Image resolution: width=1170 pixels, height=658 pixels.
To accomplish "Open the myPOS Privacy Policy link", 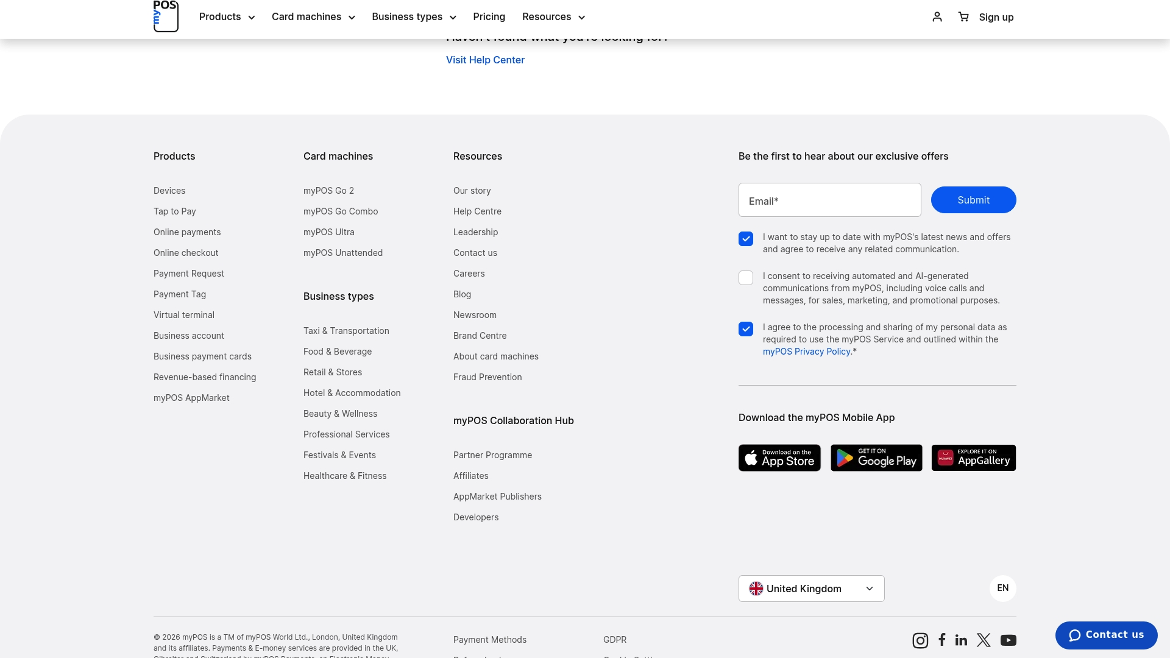I will [806, 352].
